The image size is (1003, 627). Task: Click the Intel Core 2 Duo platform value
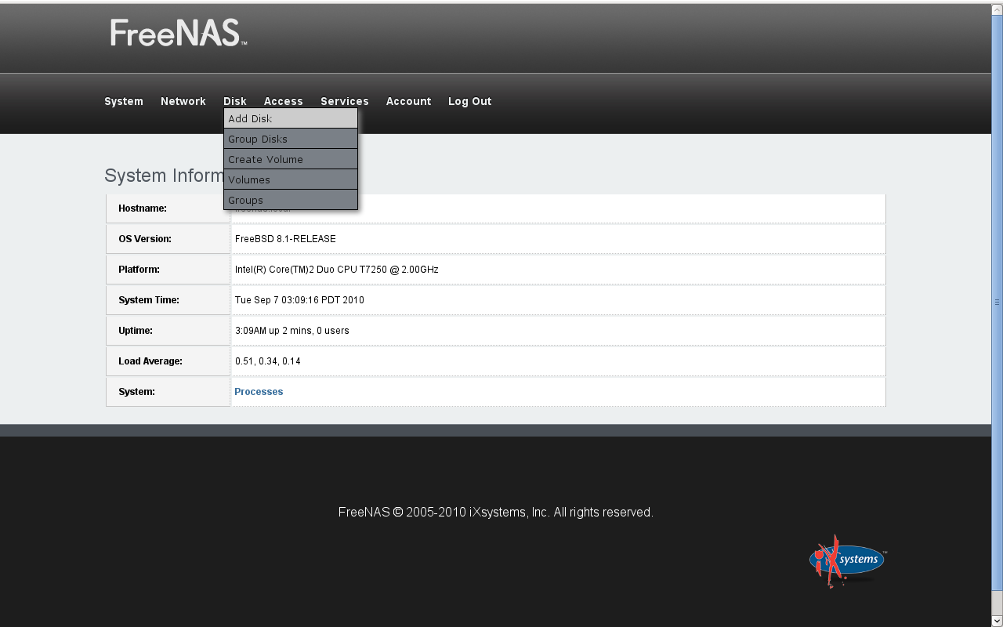coord(337,270)
